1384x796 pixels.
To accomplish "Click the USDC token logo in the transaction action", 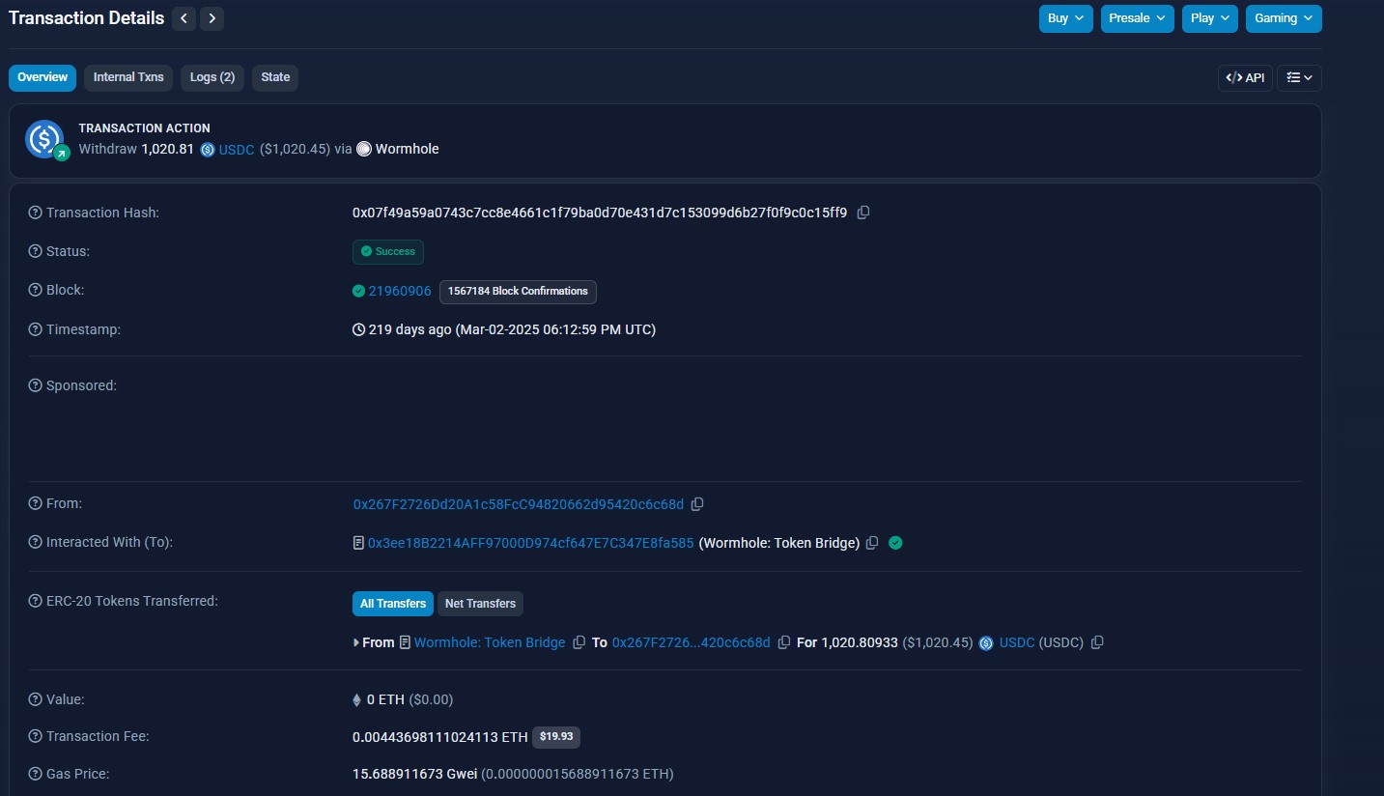I will point(207,149).
